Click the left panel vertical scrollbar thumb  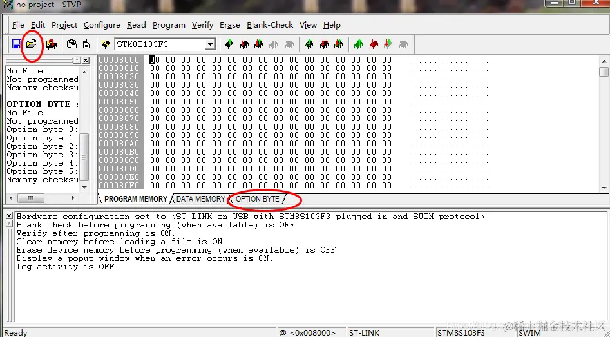[84, 157]
